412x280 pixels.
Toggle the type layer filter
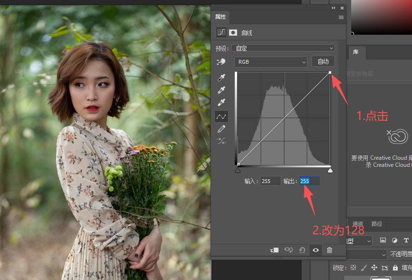tap(406, 240)
